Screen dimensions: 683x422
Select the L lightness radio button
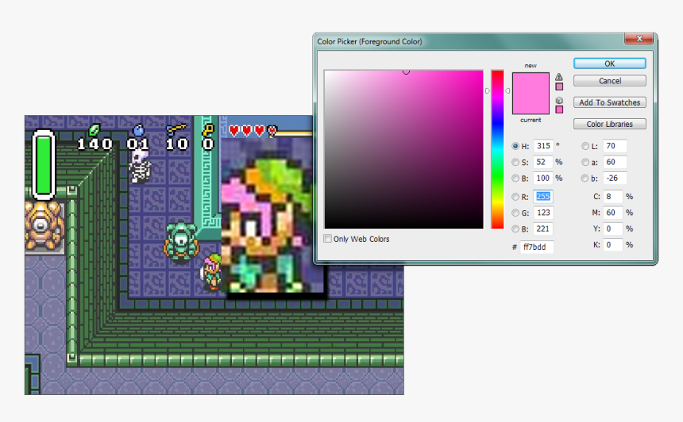pyautogui.click(x=585, y=146)
